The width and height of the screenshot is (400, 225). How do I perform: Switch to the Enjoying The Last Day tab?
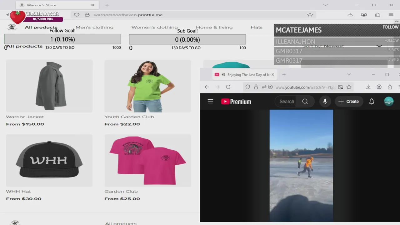click(245, 75)
